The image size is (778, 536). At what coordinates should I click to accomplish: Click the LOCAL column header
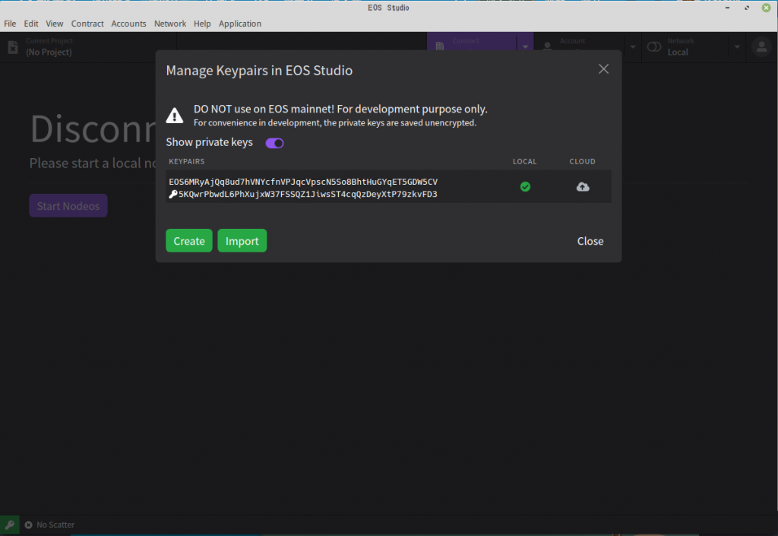pos(524,161)
